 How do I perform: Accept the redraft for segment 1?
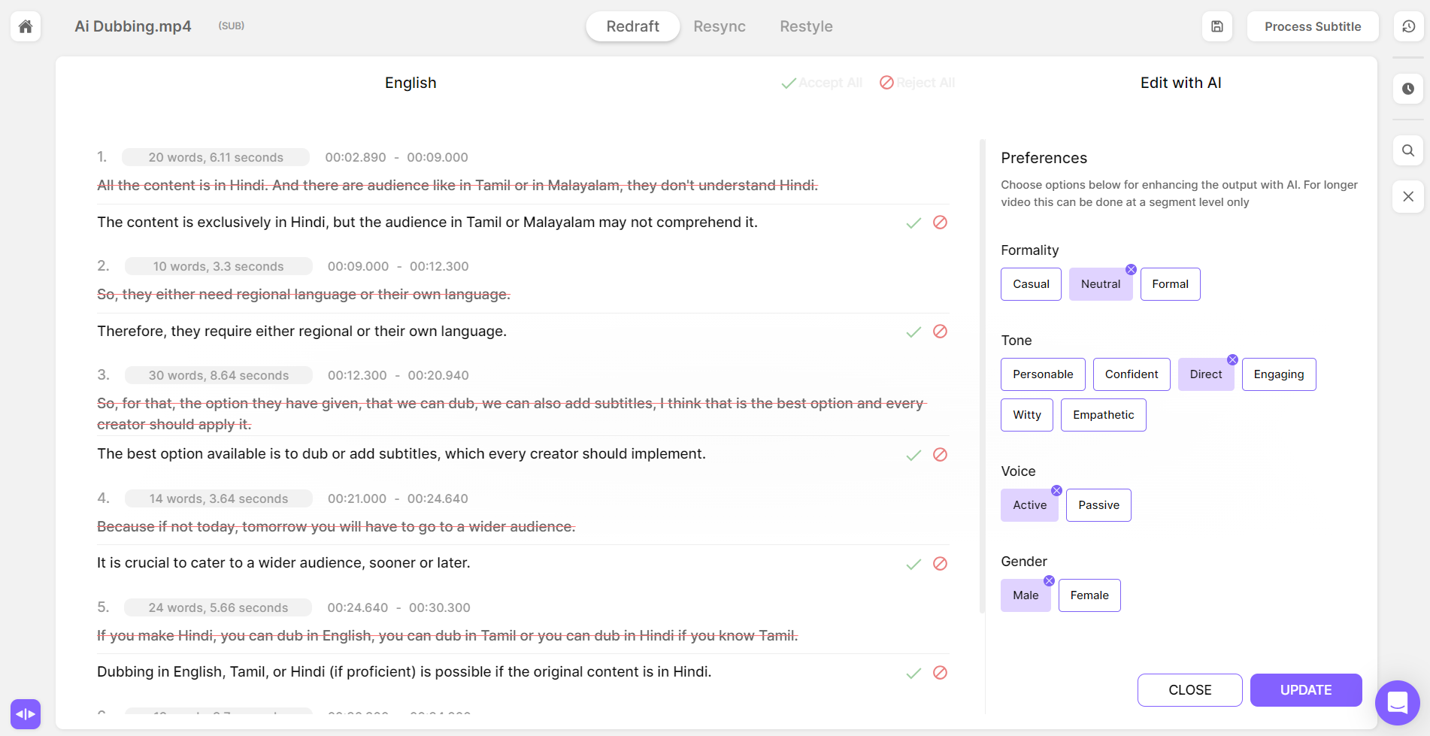913,223
